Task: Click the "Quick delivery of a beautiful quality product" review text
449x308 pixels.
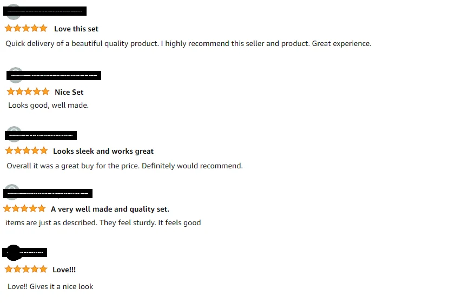Action: tap(188, 43)
